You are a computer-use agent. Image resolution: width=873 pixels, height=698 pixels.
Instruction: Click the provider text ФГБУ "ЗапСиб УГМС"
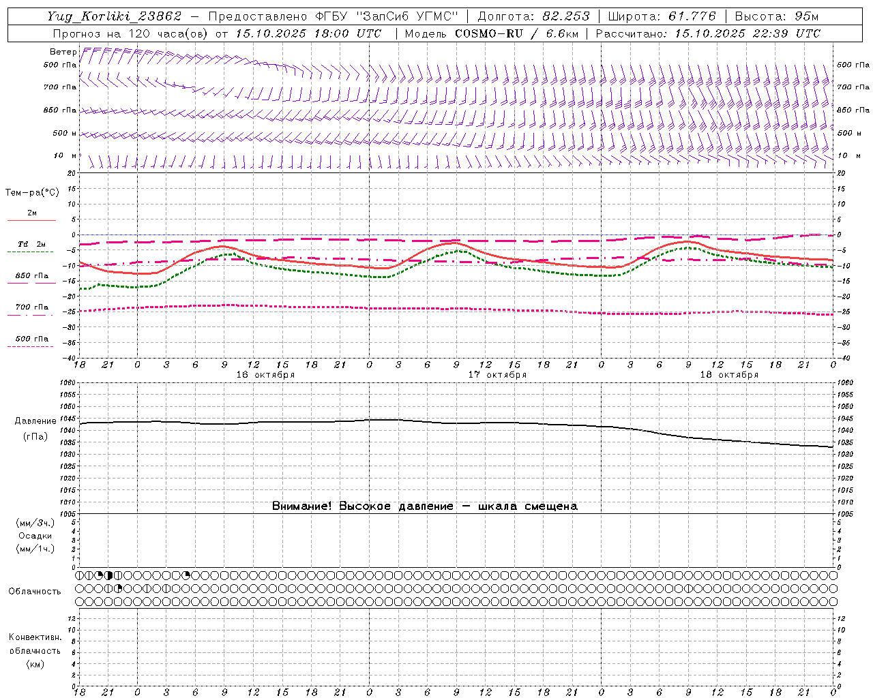tap(387, 17)
